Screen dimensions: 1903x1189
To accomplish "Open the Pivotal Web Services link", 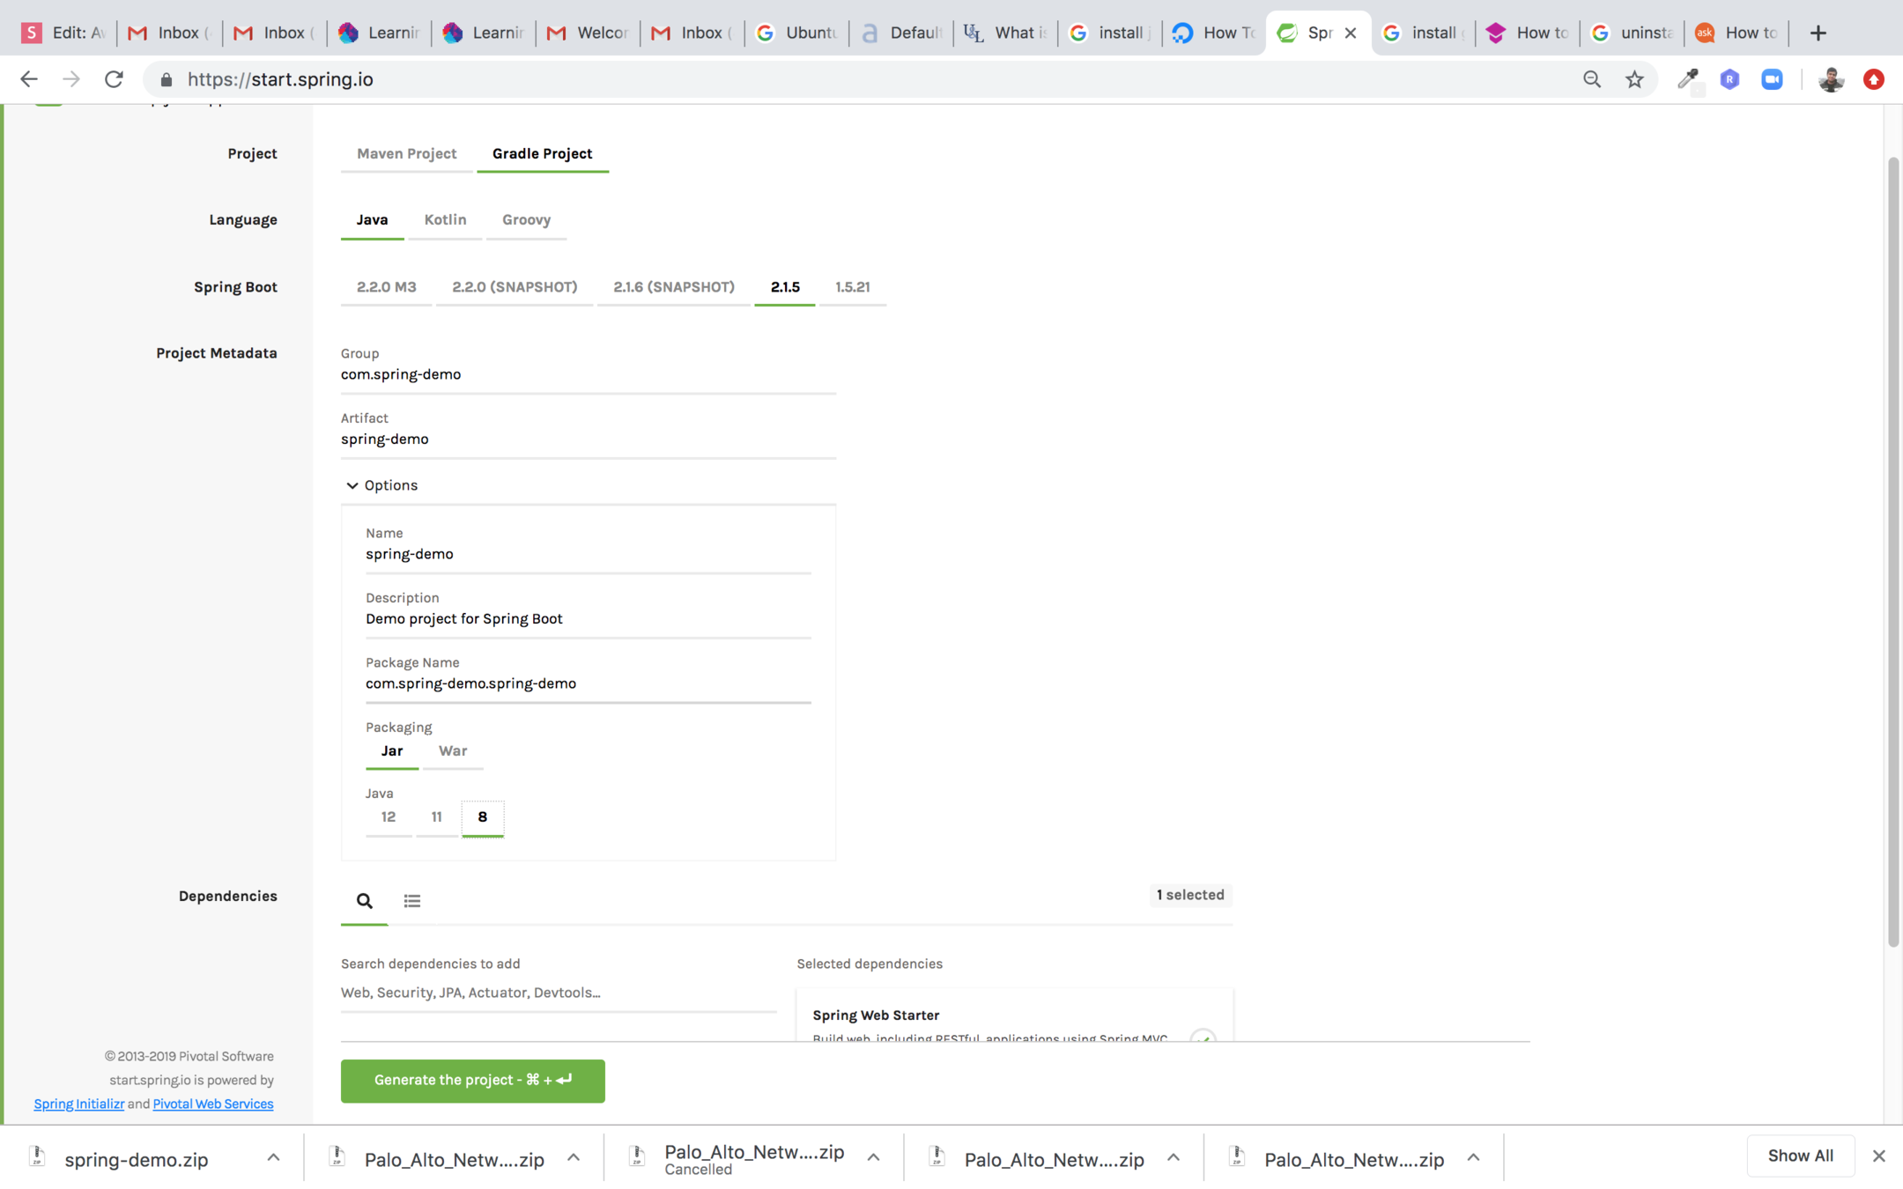I will click(x=213, y=1104).
